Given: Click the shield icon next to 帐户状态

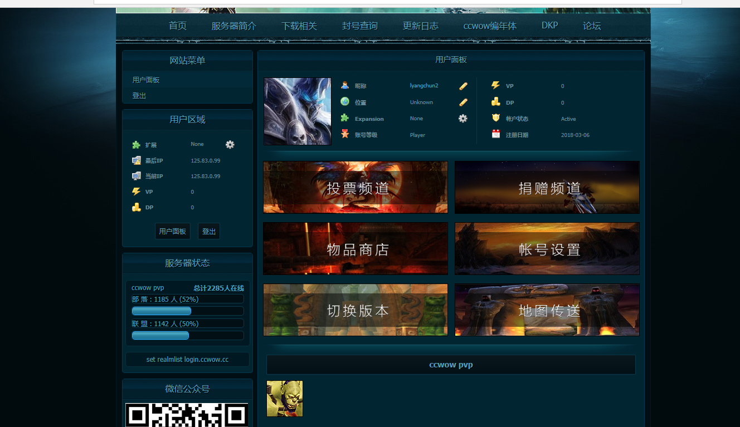Looking at the screenshot, I should (495, 118).
